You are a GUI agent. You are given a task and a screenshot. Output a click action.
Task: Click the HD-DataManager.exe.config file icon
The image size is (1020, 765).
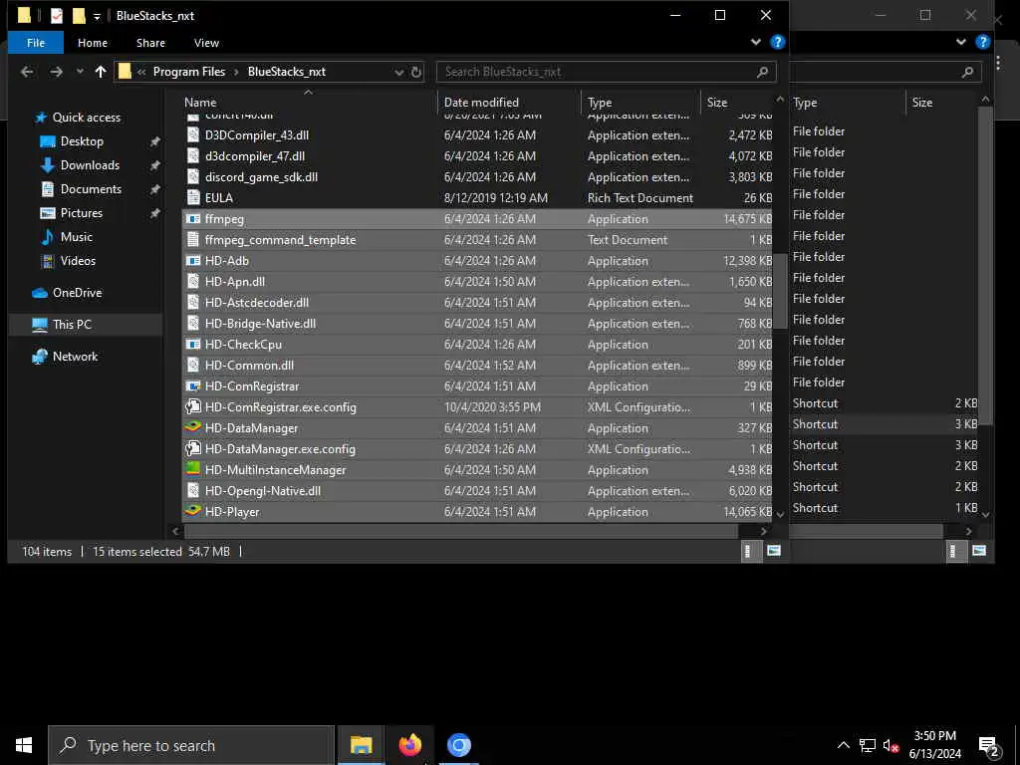point(193,449)
